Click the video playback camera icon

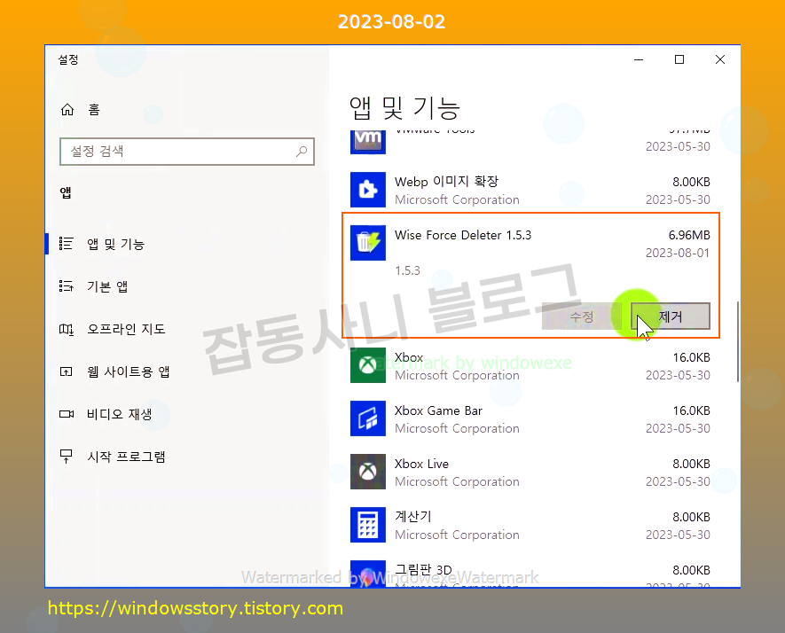pyautogui.click(x=67, y=414)
